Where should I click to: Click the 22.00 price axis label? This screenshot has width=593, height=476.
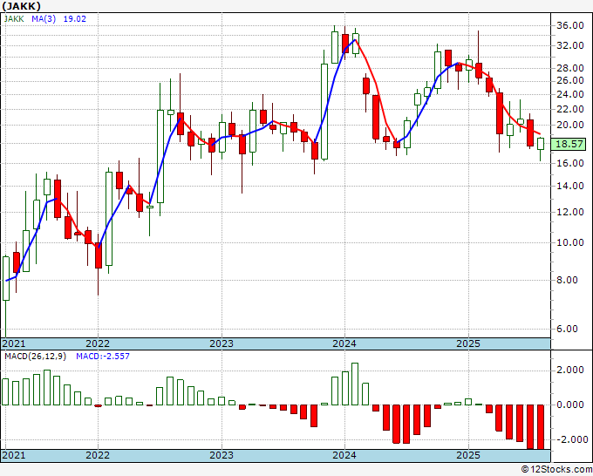click(x=570, y=109)
